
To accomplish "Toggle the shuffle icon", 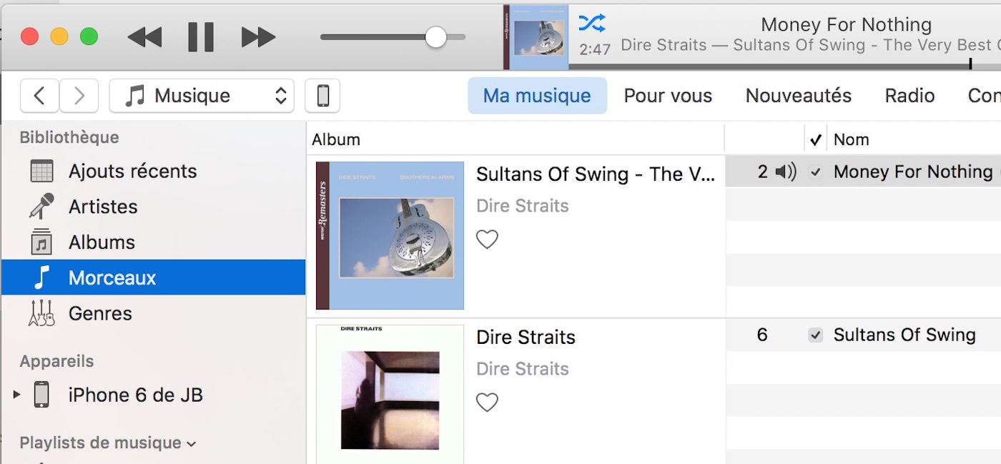I will 592,24.
